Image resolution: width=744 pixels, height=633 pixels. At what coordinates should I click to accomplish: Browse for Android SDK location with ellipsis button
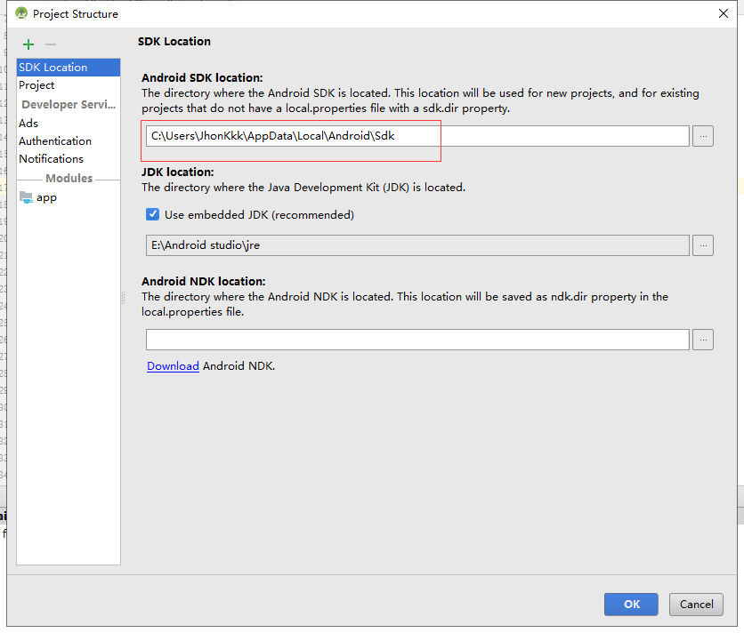click(703, 136)
